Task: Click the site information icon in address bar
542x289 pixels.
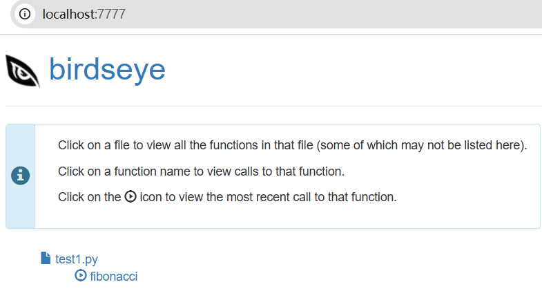Action: (x=25, y=14)
